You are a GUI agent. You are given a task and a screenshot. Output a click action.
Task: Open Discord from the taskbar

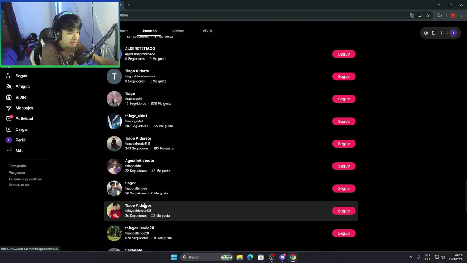pyautogui.click(x=282, y=257)
